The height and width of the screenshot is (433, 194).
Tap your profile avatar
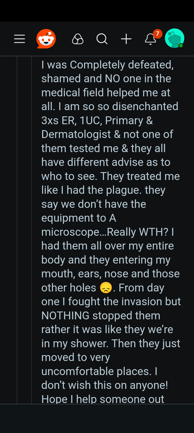click(174, 38)
